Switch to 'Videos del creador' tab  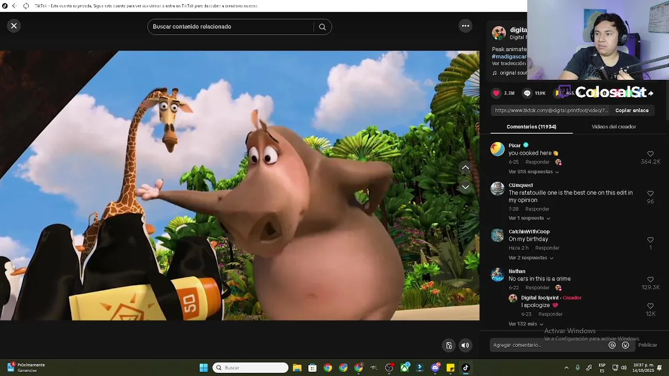coord(614,127)
